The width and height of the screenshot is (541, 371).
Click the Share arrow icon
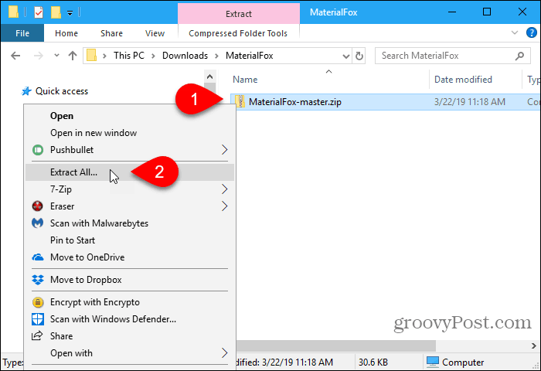click(x=37, y=335)
